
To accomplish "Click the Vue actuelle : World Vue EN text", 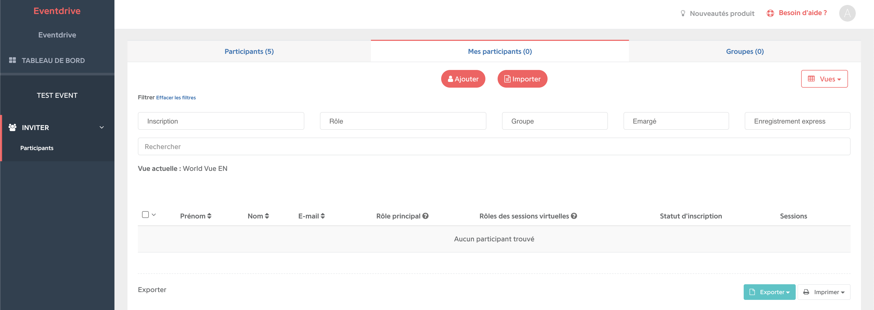I will (183, 169).
